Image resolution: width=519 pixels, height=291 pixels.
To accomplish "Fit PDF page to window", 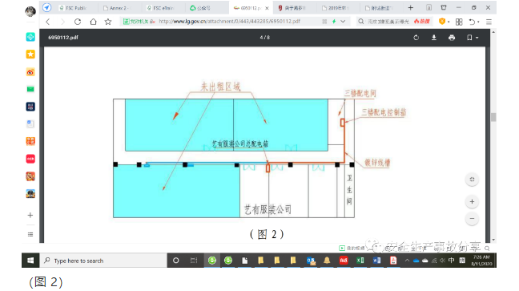I will pyautogui.click(x=472, y=180).
